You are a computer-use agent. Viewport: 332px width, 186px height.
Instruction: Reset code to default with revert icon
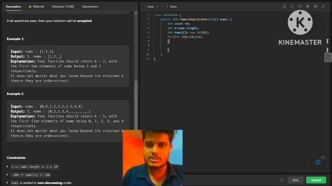[300, 6]
